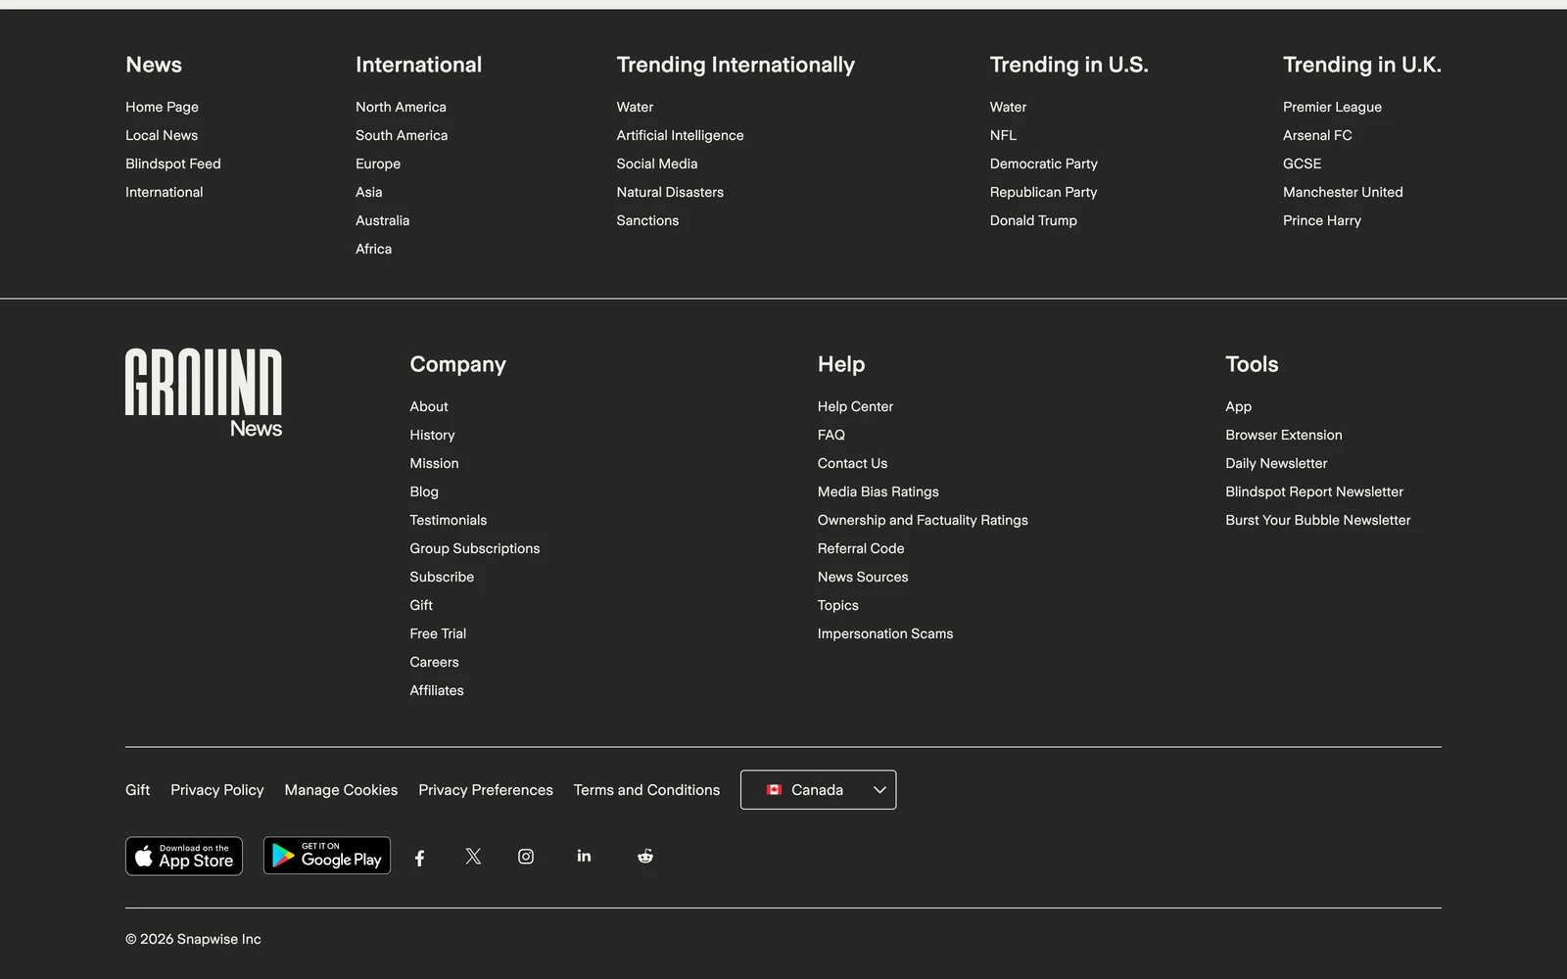Click the Download on the App Store badge
The height and width of the screenshot is (979, 1567).
[x=184, y=856]
